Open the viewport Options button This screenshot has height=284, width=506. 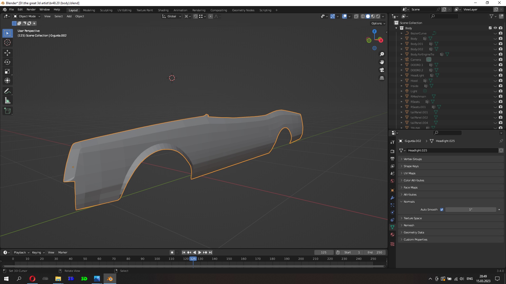pyautogui.click(x=378, y=23)
